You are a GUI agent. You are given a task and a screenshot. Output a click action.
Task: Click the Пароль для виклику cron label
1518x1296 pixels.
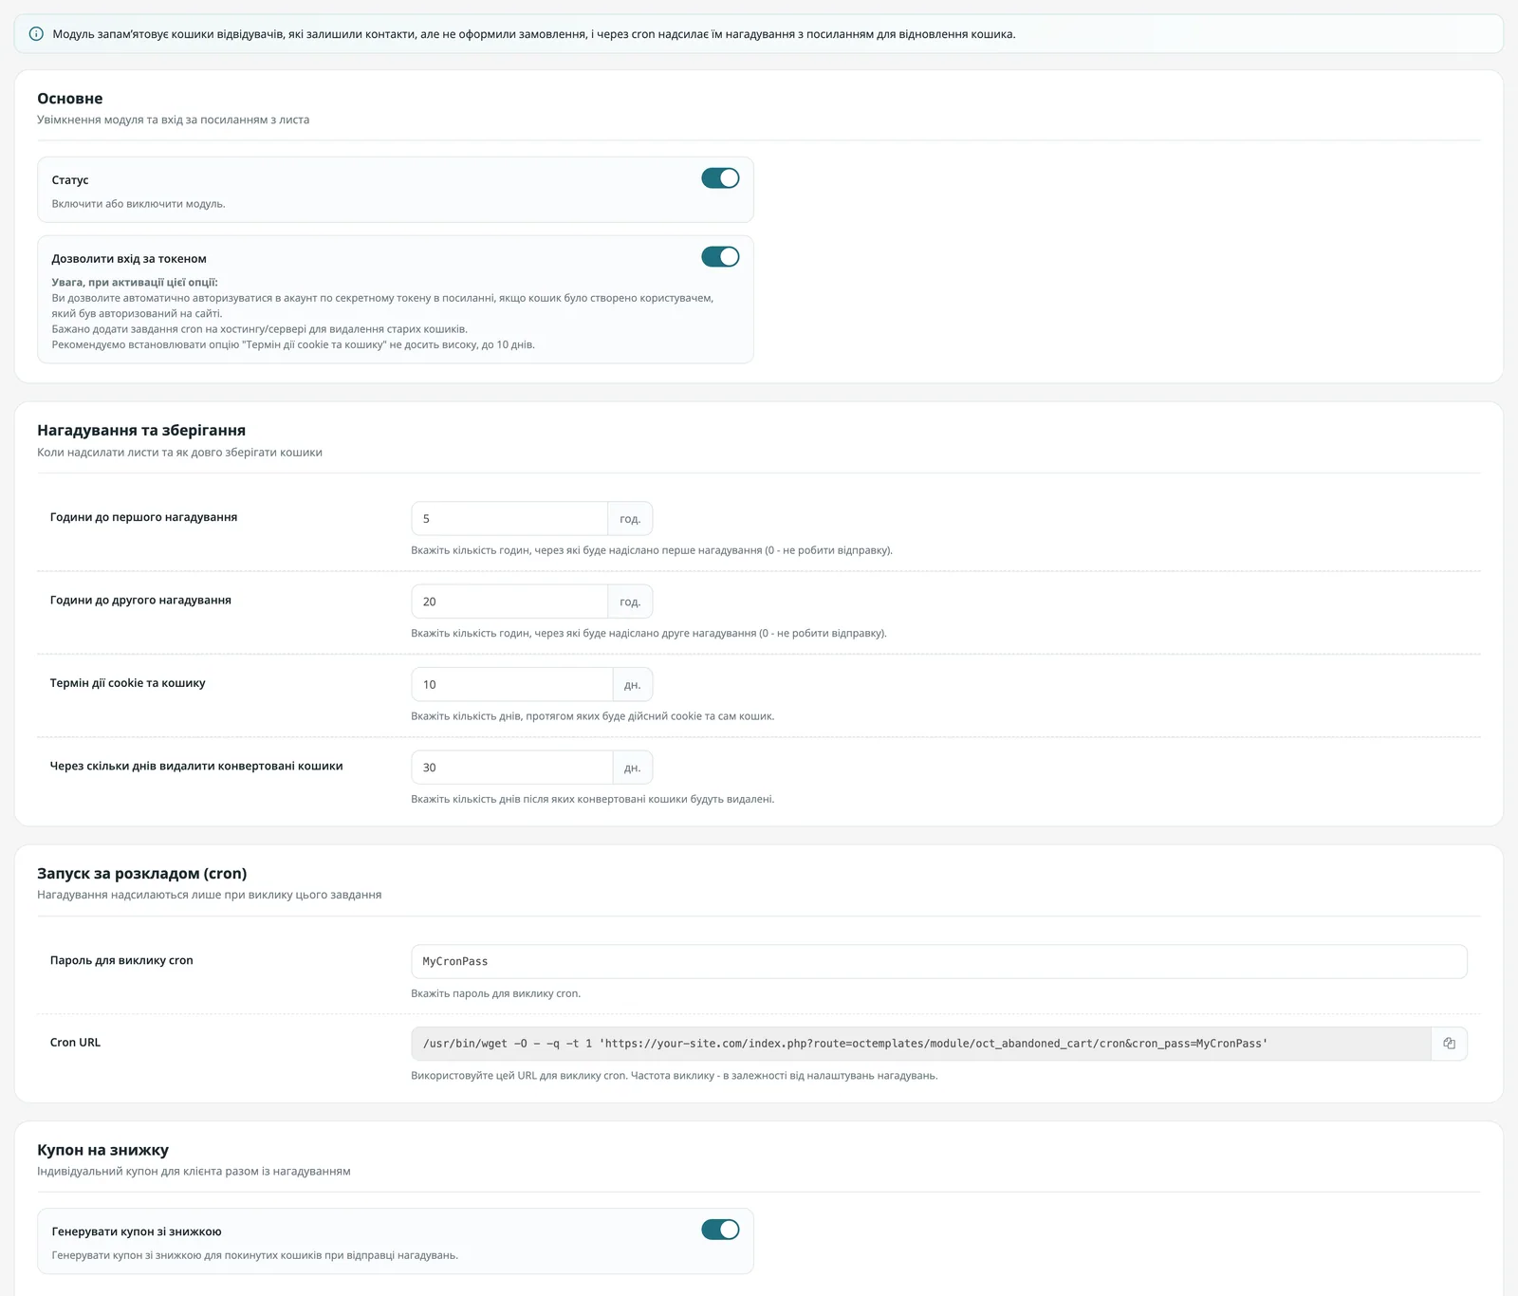pos(121,960)
